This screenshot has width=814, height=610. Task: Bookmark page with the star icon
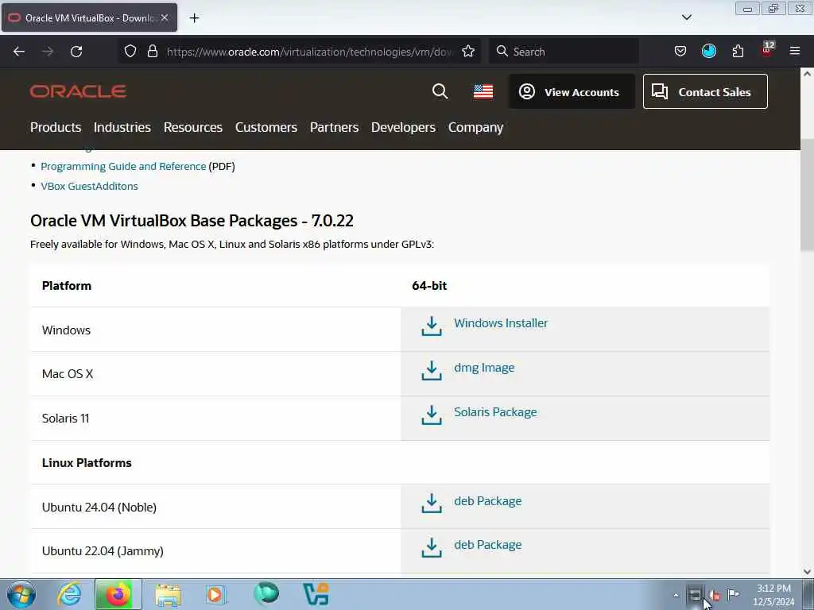(x=468, y=52)
